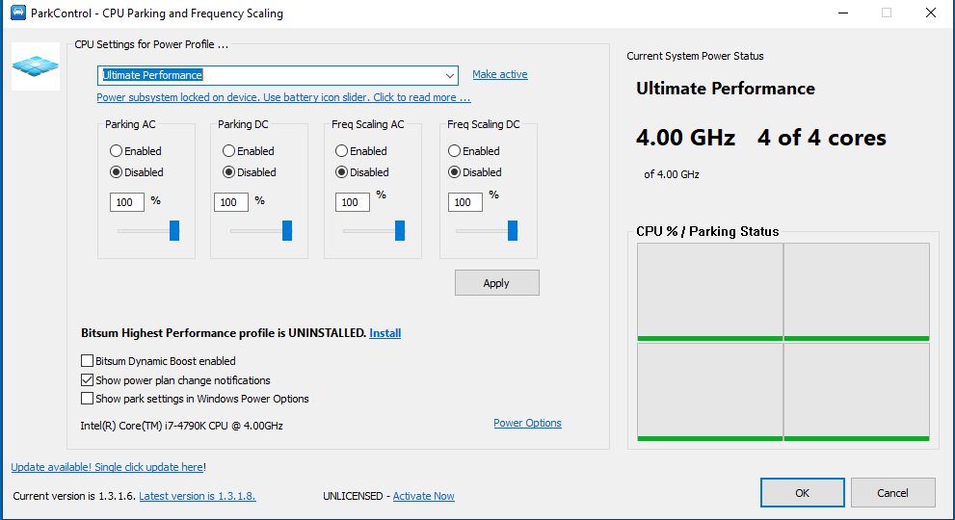Click top-left CPU core graph

710,292
